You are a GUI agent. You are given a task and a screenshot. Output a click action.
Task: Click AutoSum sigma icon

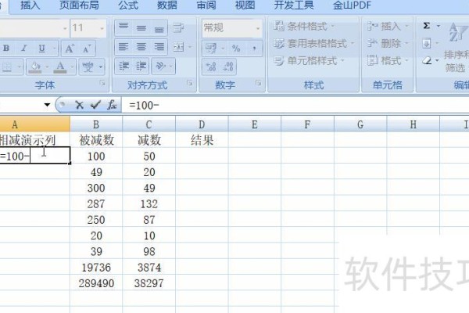[x=427, y=26]
